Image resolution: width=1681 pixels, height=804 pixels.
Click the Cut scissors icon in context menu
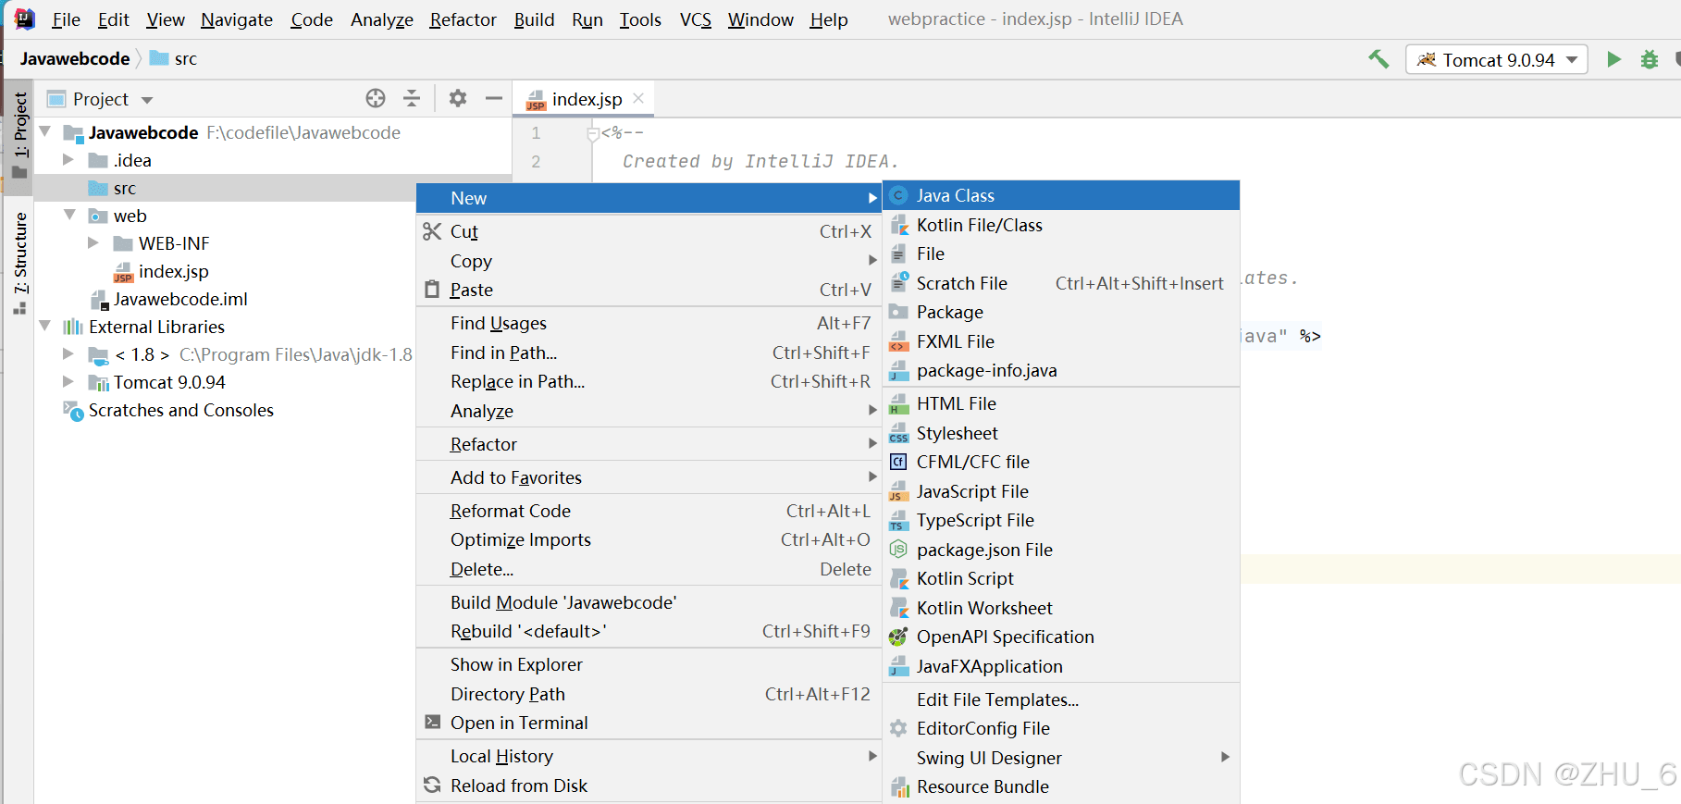(432, 231)
